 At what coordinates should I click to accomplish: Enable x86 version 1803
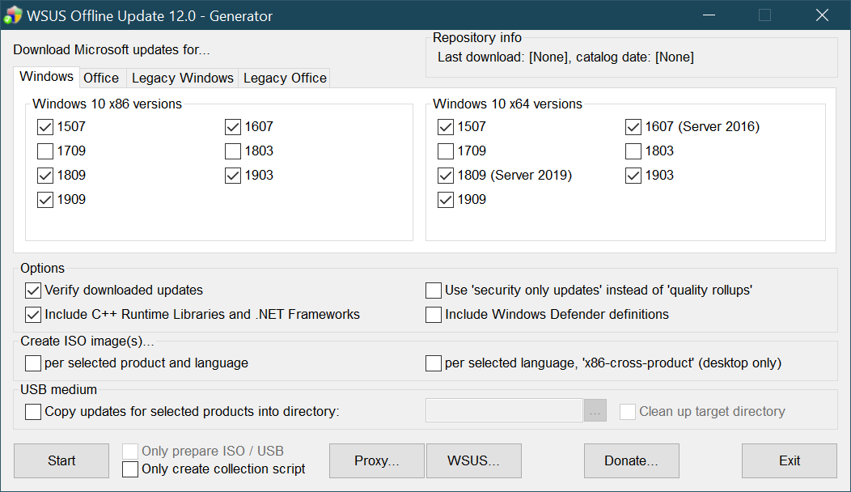point(233,151)
